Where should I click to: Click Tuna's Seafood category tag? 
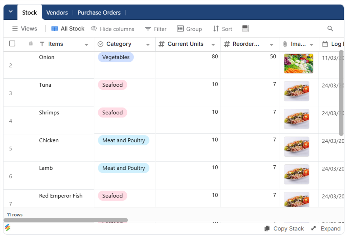tap(112, 85)
